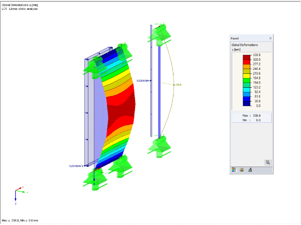This screenshot has width=301, height=225.
Task: Select the teal green legend color swatch
Action: click(x=246, y=85)
